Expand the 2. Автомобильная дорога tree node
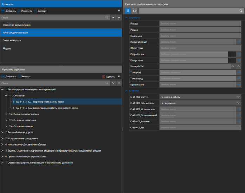This screenshot has height=193, width=245. click(2, 132)
